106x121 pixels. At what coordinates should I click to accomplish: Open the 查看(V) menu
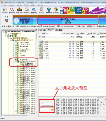point(33,5)
